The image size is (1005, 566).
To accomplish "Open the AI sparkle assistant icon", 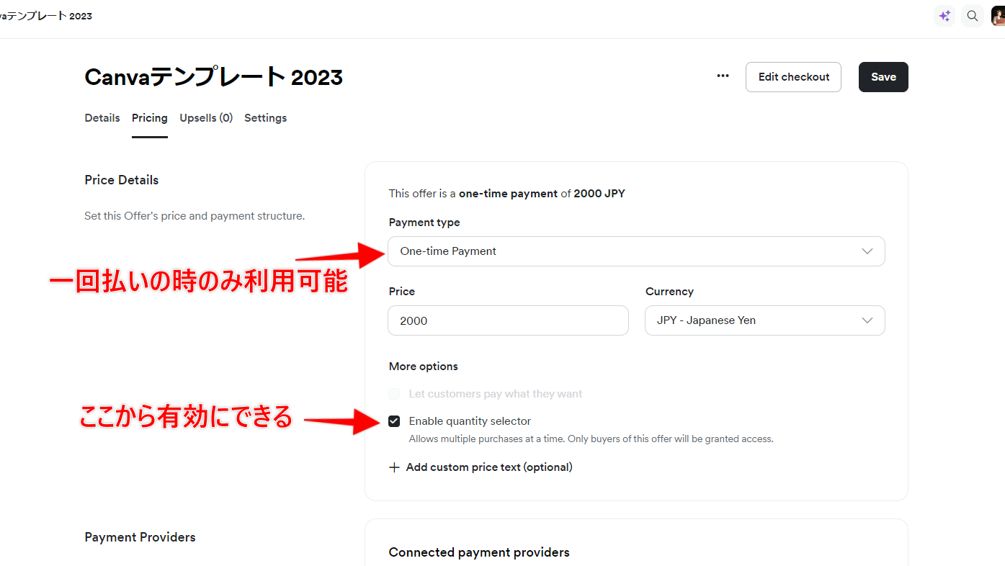I will (x=944, y=16).
